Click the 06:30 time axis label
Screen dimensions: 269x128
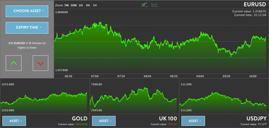coord(69,76)
